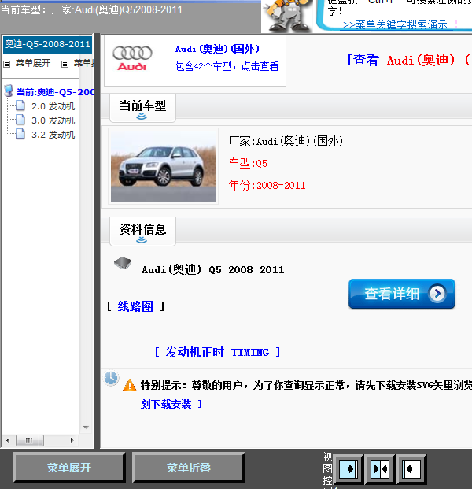The image size is (472, 489).
Task: Select tree root 当前:奥迪-Q5-200
Action: click(x=55, y=92)
